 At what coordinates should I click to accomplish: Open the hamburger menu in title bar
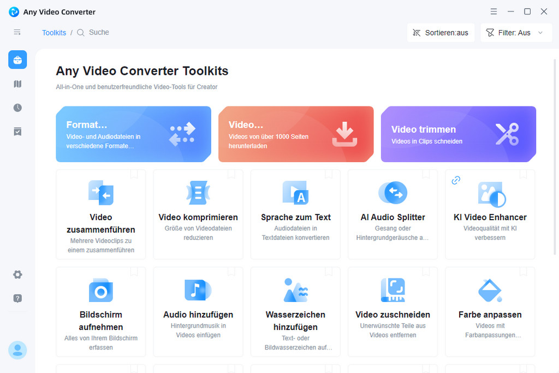click(493, 11)
